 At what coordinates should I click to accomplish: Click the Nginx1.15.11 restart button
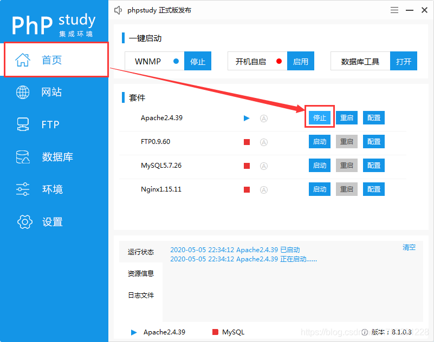(x=347, y=189)
